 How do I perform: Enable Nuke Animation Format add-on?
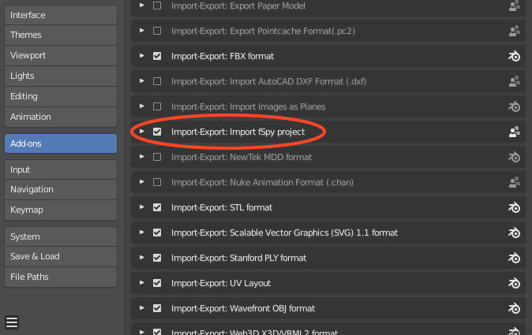tap(157, 182)
